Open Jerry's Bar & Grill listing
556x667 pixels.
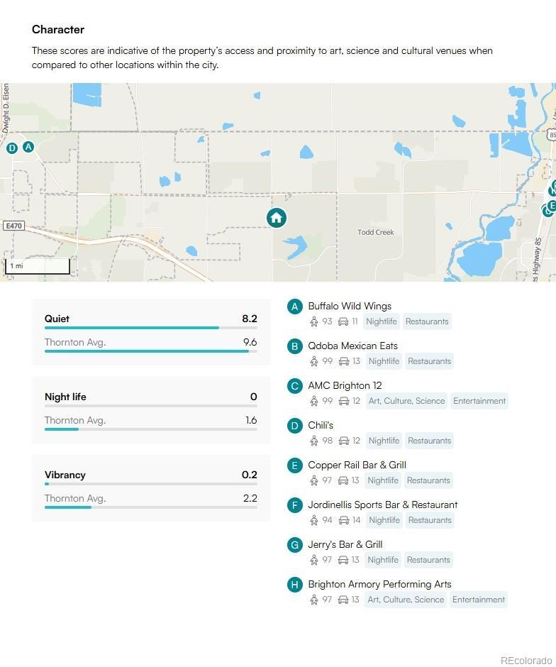point(345,545)
